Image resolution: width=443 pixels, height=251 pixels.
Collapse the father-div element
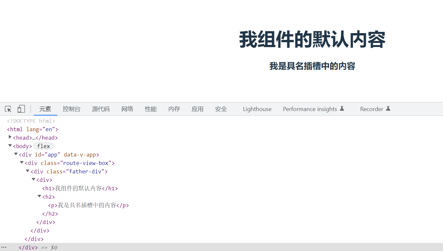[27, 170]
